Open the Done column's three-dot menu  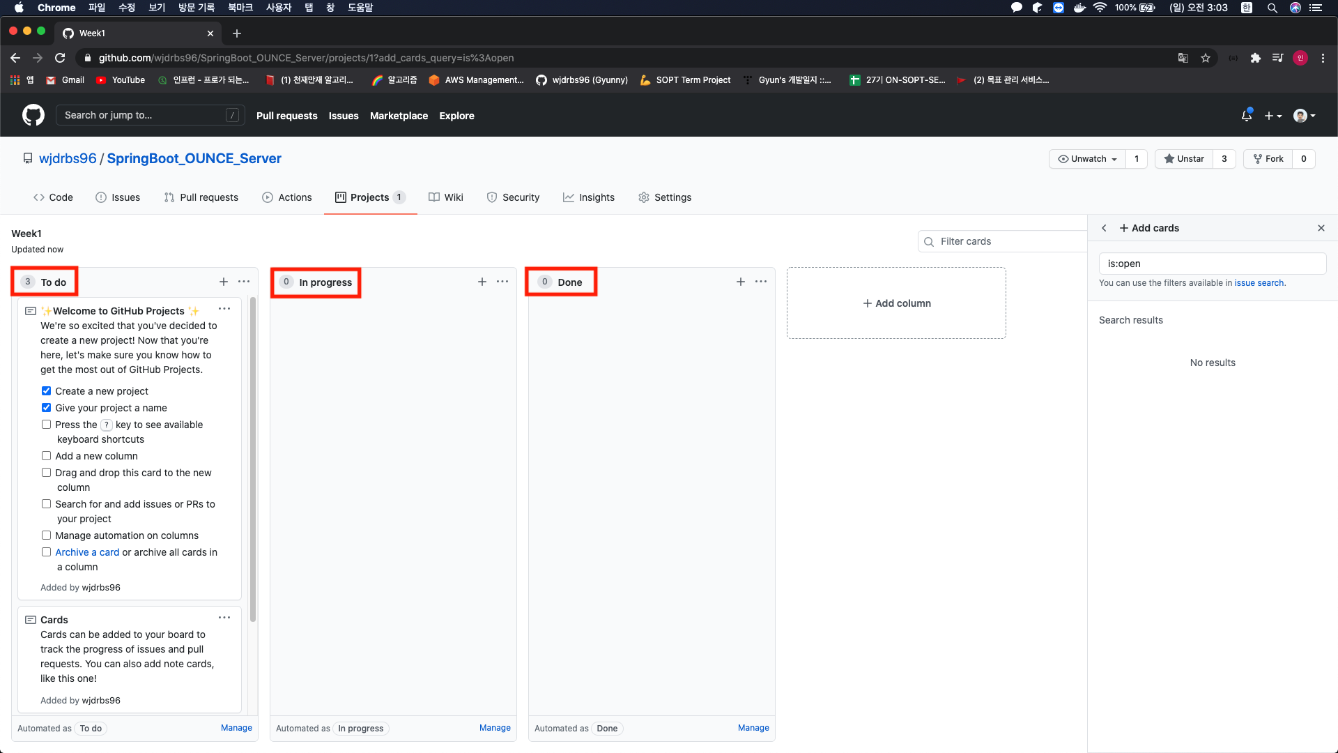(x=761, y=282)
